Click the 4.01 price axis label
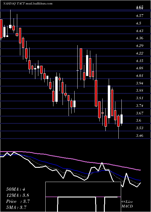Viewport: 151px width, 212px height. pos(140,76)
